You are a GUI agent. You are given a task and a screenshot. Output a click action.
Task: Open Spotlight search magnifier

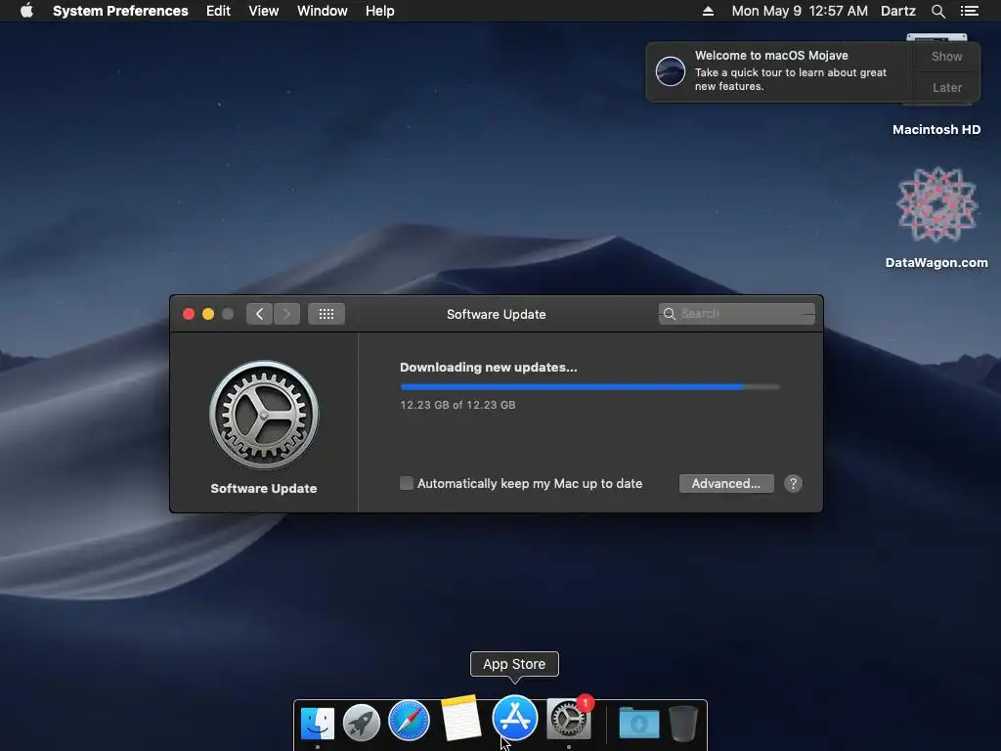(x=937, y=11)
